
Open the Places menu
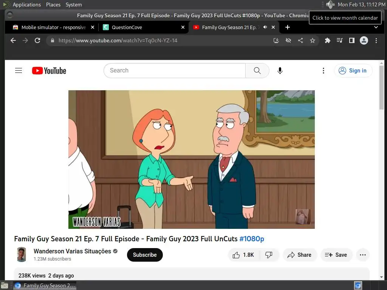point(53,5)
